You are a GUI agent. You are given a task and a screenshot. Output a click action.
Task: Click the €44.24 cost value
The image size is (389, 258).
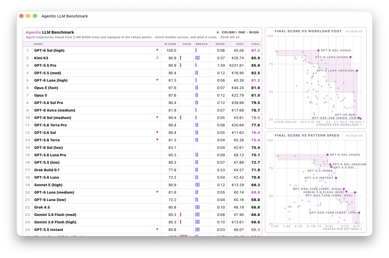238,88
